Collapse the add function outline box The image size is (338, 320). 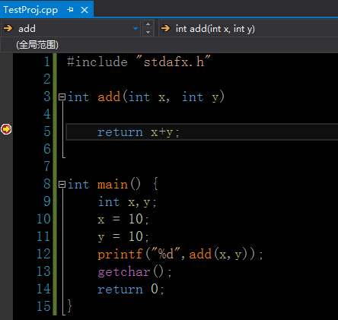(x=62, y=97)
